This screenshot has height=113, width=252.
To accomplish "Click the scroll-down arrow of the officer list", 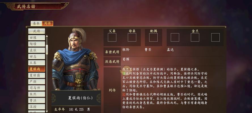I will [47, 111].
